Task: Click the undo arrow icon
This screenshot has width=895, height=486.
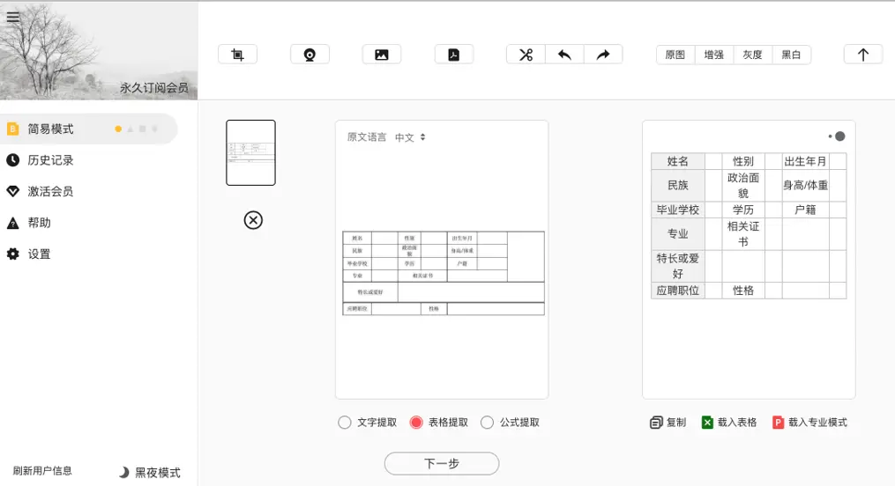Action: click(564, 55)
